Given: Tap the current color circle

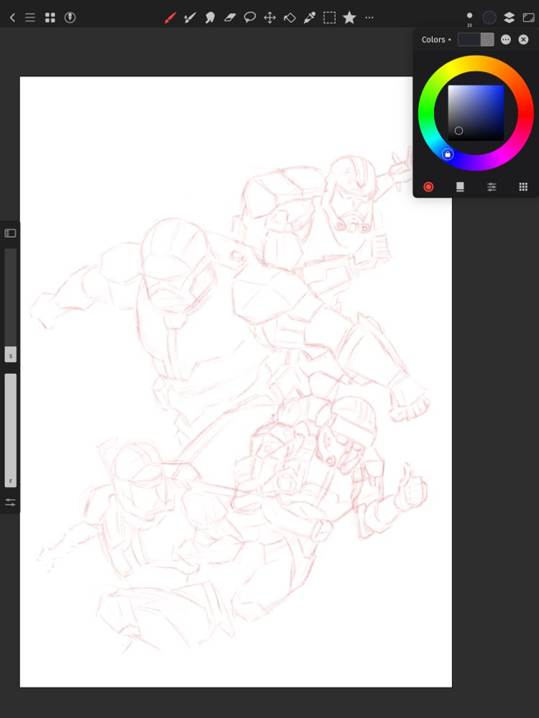Looking at the screenshot, I should tap(489, 18).
